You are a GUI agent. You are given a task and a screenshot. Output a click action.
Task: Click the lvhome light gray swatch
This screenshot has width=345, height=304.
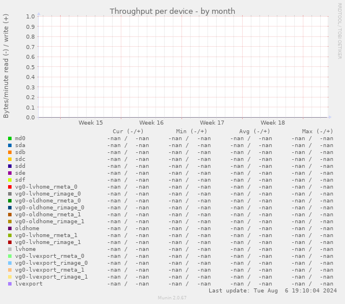10,249
